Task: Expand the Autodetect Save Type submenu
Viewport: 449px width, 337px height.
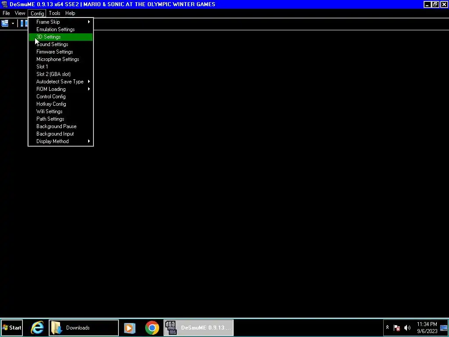Action: coord(61,81)
